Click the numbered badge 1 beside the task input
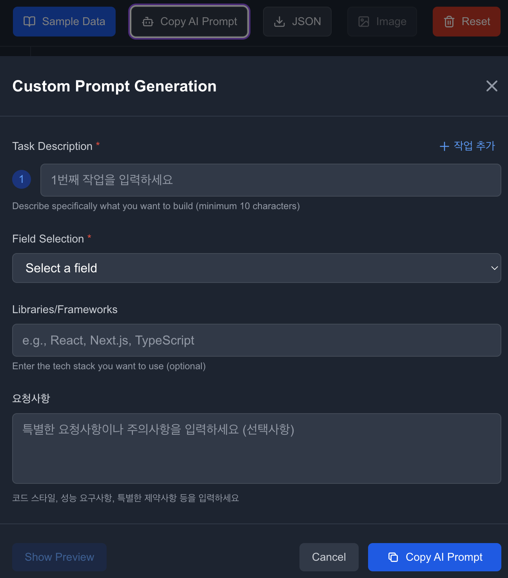508x578 pixels. [22, 179]
